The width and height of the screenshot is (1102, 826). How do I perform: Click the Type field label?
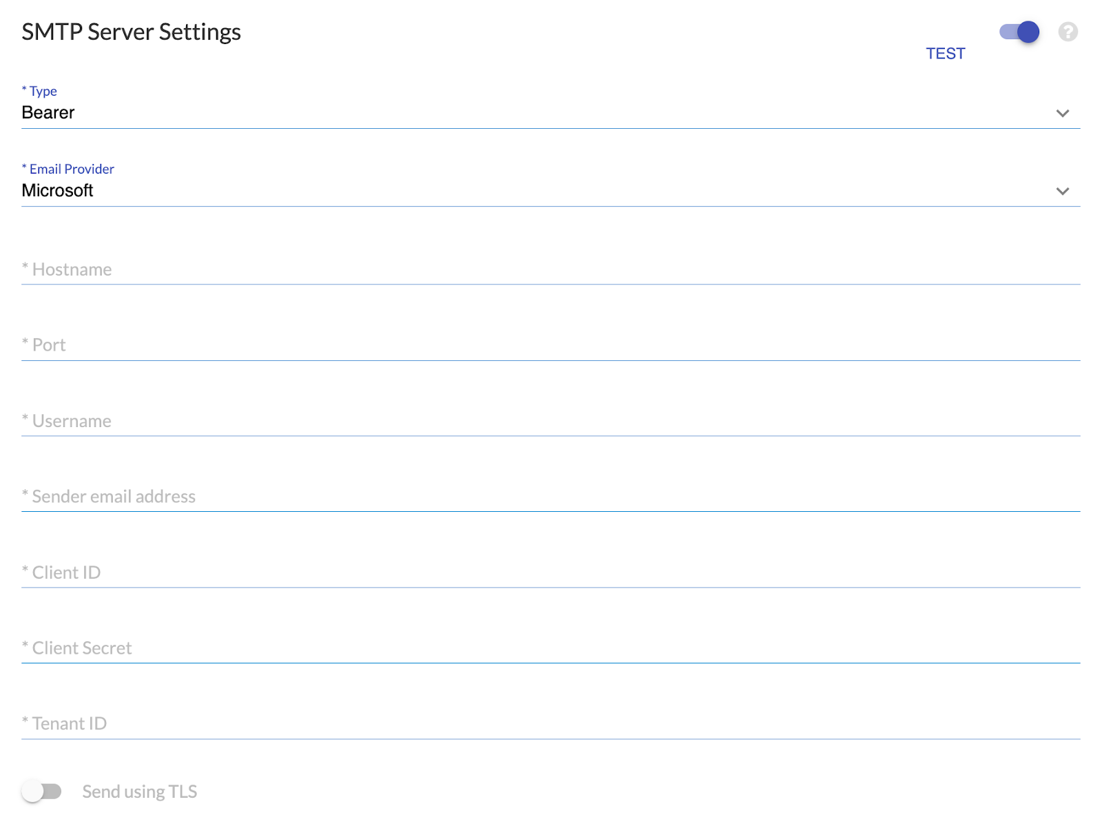coord(43,91)
